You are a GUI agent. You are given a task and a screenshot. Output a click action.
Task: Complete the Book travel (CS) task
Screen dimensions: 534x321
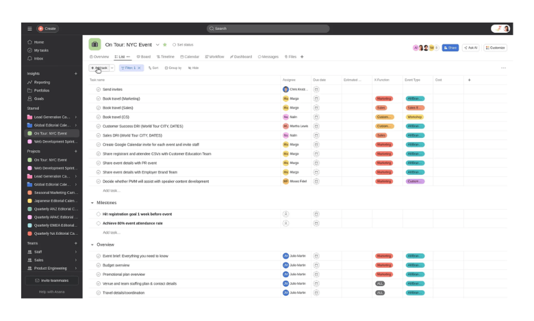99,117
